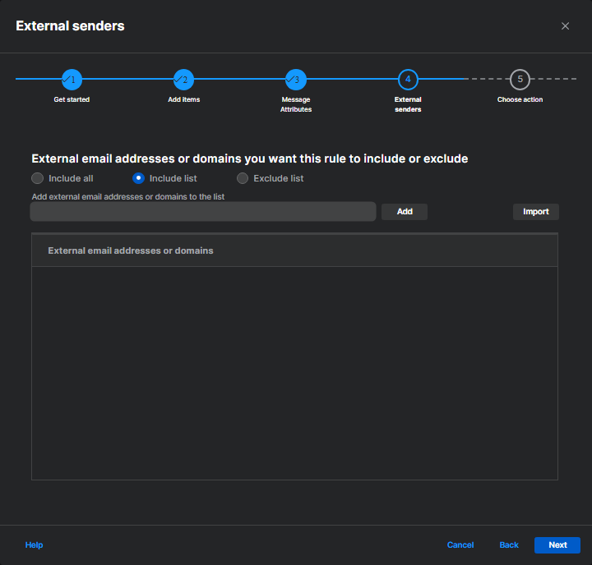The height and width of the screenshot is (565, 592).
Task: Focus the external email address input field
Action: pos(203,212)
